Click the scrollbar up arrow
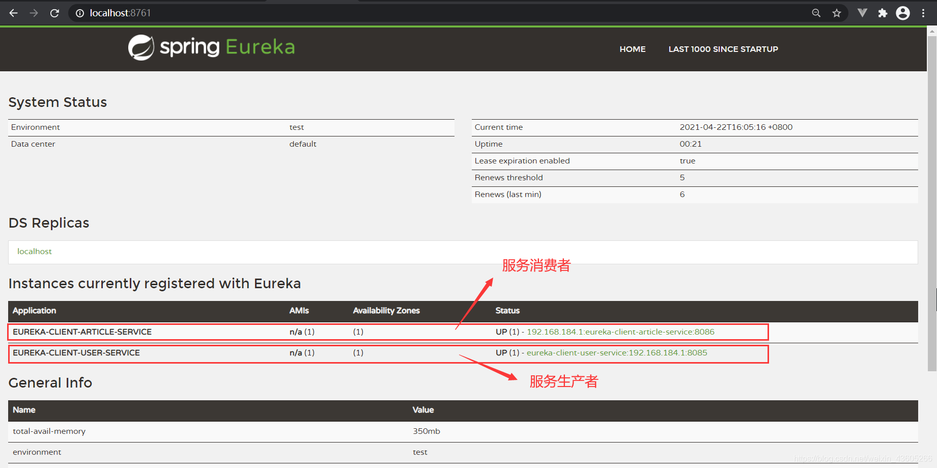This screenshot has height=468, width=937. (x=932, y=31)
